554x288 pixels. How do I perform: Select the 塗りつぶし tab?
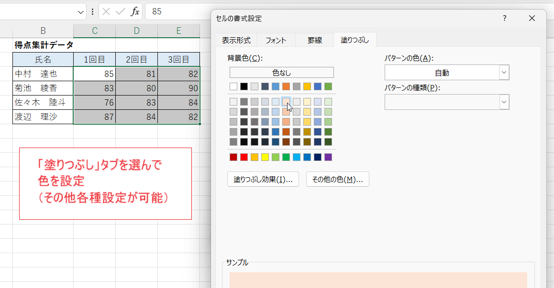tap(355, 40)
